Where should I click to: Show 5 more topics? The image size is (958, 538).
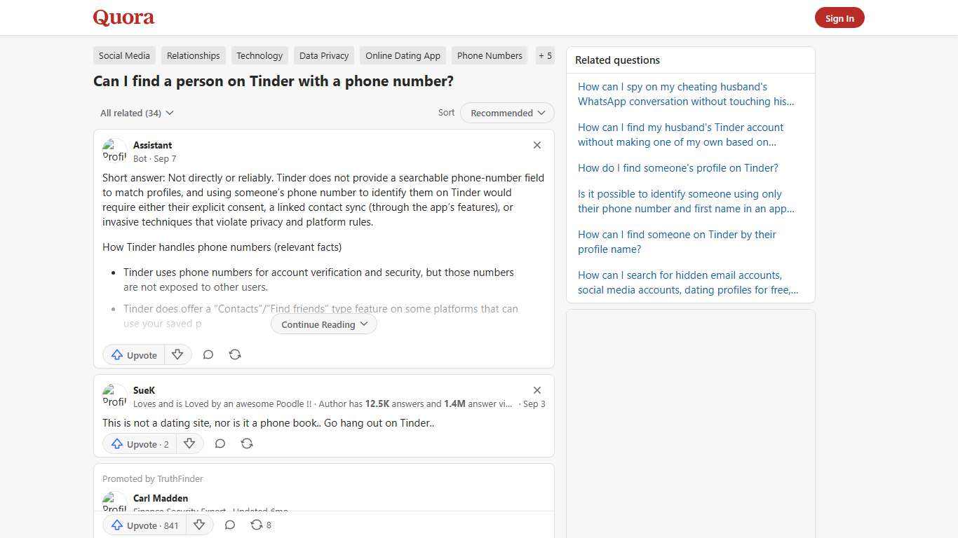[545, 55]
